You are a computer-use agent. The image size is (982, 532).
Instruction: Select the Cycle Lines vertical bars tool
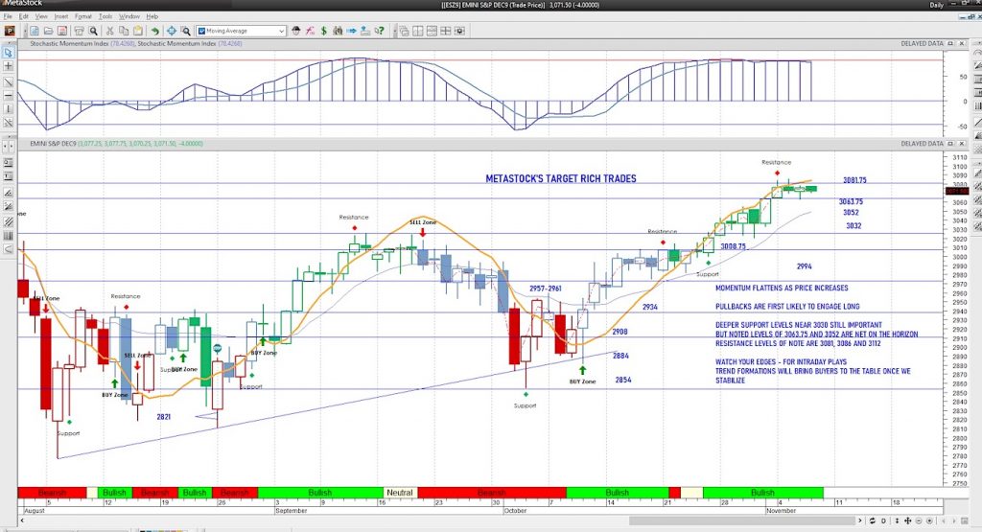click(x=8, y=236)
